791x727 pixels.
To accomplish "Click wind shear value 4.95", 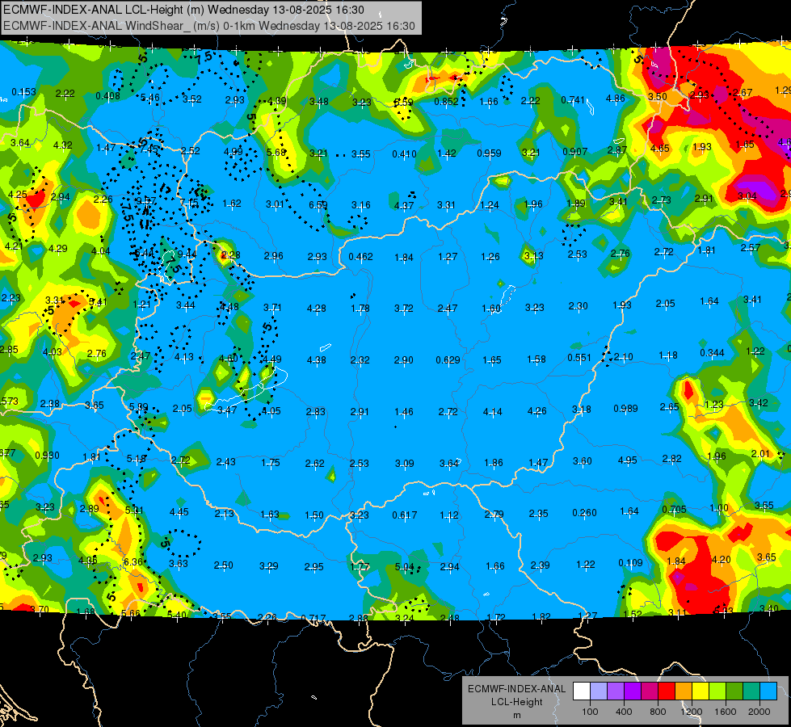I will point(628,460).
